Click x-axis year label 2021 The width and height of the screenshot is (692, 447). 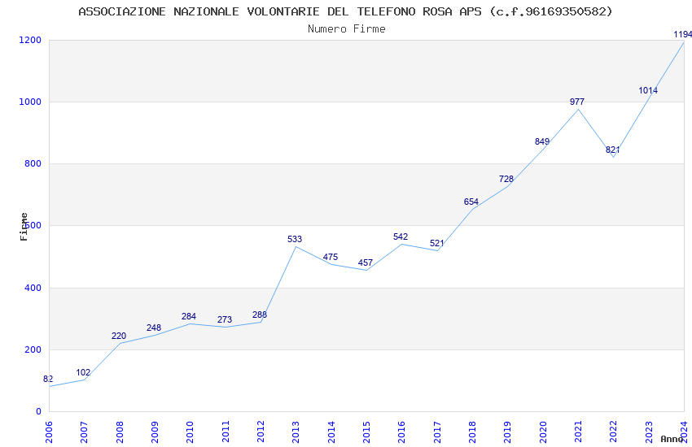click(x=578, y=432)
